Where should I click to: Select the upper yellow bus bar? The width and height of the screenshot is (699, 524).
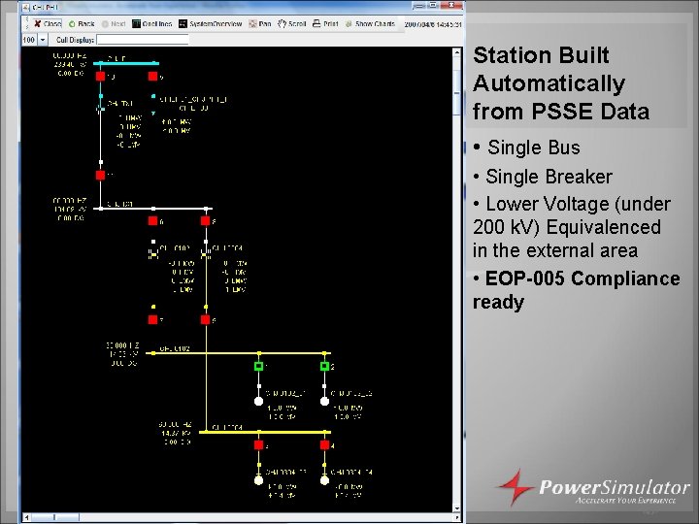pos(238,353)
